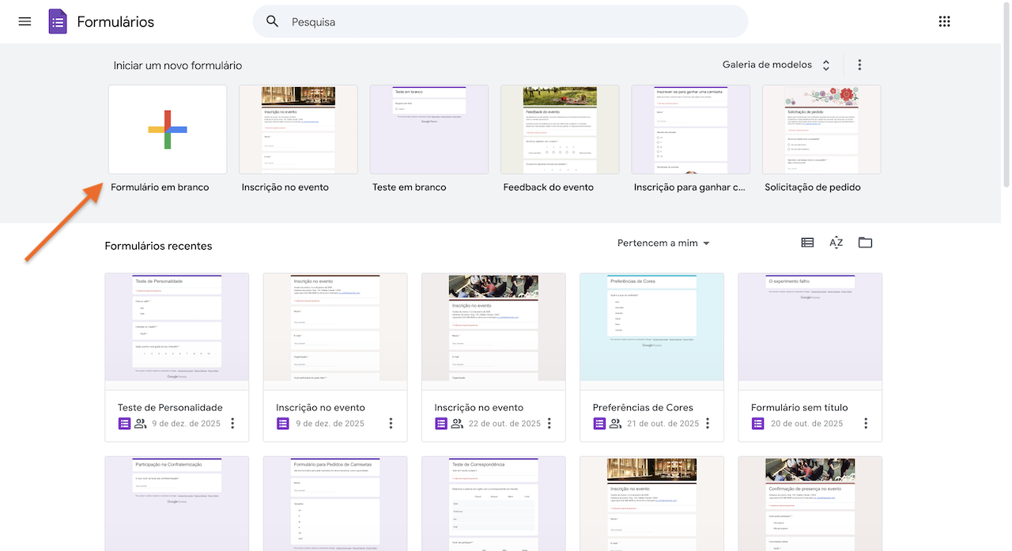Switch to list view of forms
Image resolution: width=1012 pixels, height=551 pixels.
point(807,243)
